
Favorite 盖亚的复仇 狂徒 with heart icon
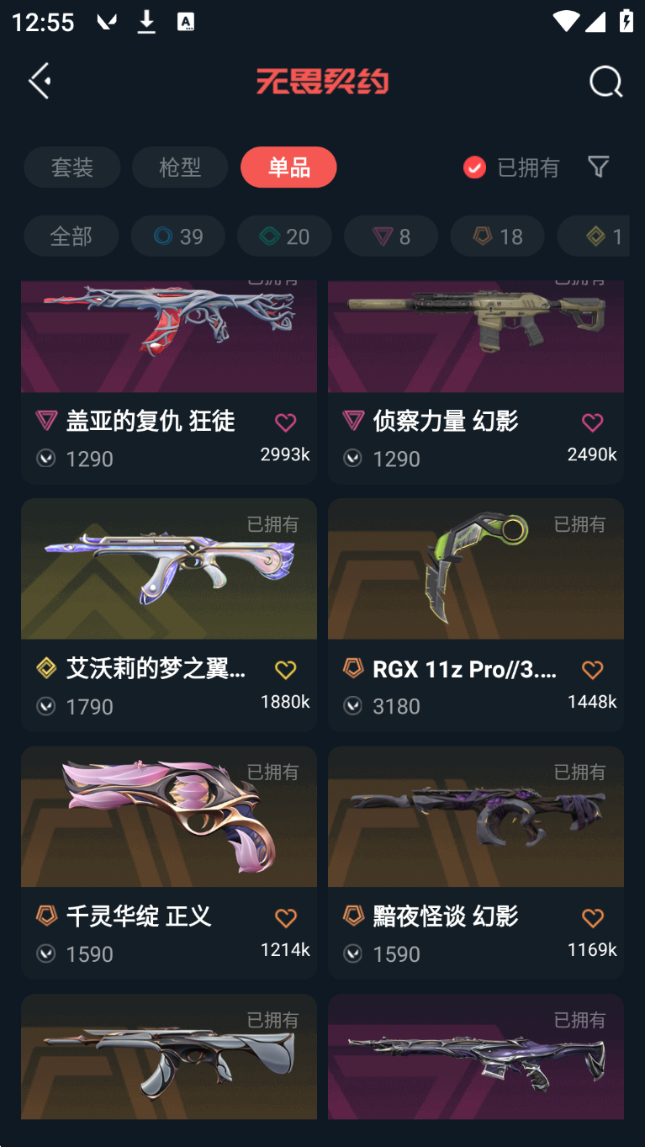[x=286, y=422]
